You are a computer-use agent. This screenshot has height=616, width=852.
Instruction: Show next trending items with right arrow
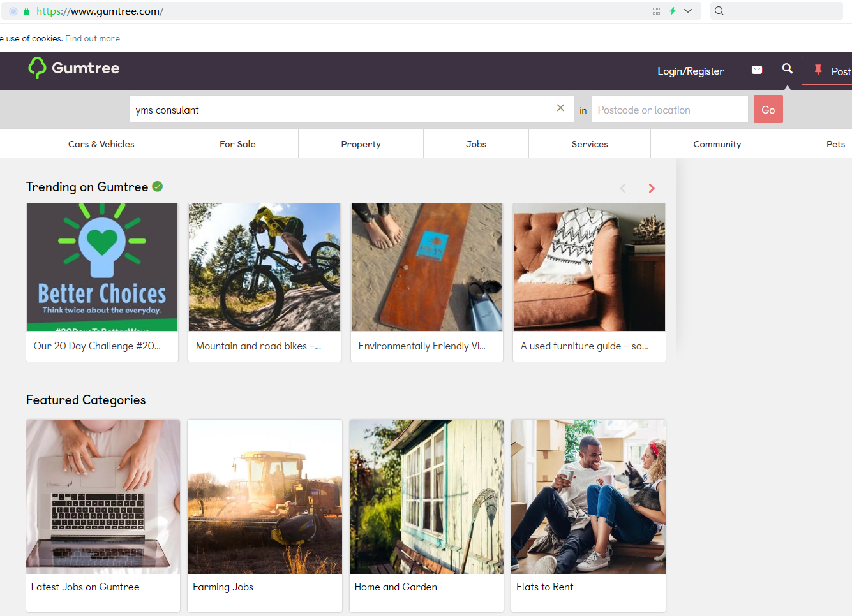[652, 188]
